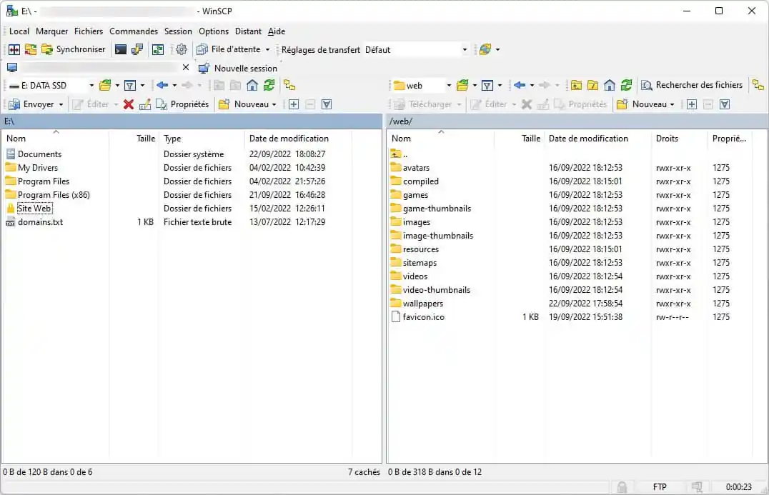The height and width of the screenshot is (495, 769).
Task: Click the remote select files plus icon
Action: tap(692, 104)
